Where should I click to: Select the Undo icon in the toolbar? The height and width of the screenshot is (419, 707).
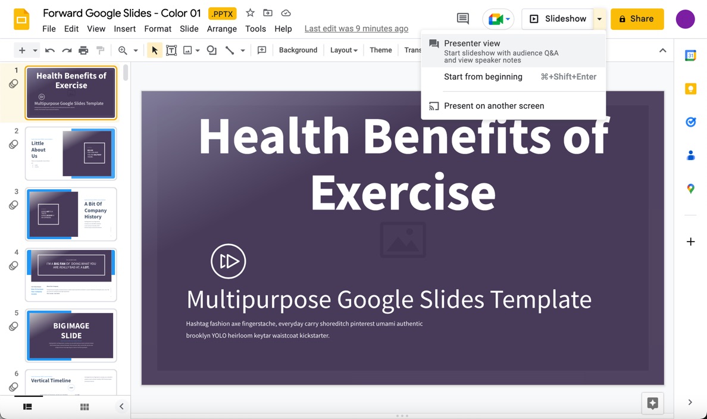tap(50, 50)
